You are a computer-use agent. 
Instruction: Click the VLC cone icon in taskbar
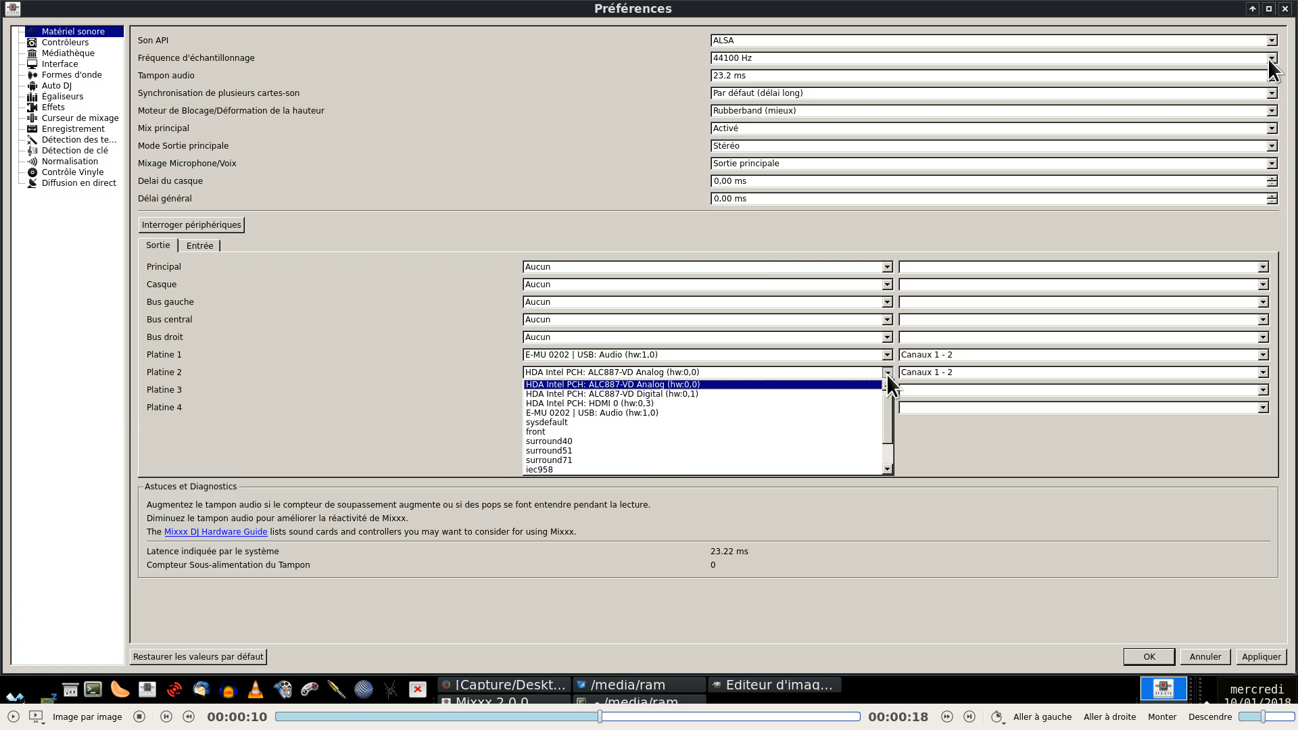256,689
